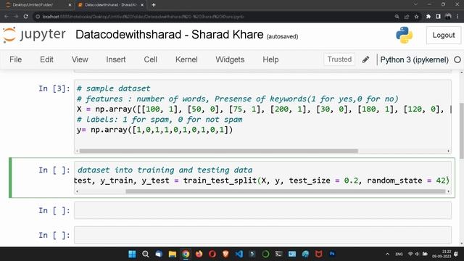Click right scroll arrow of cell In [3]

448,151
